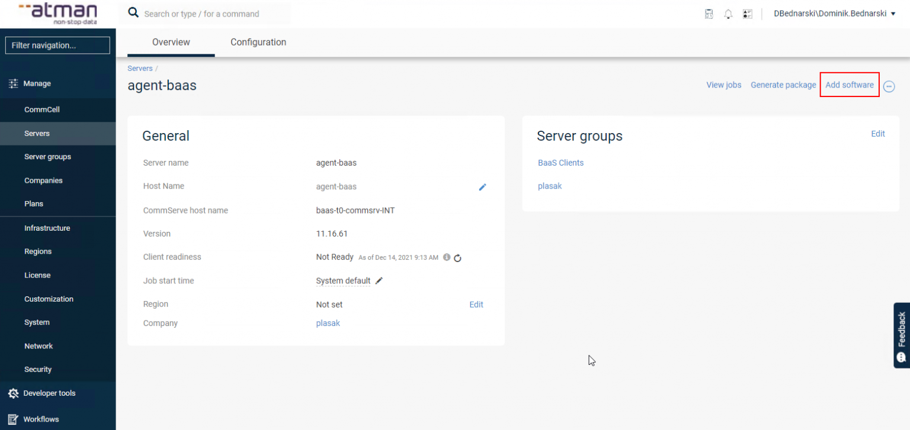The height and width of the screenshot is (430, 910).
Task: Click the search magnifier icon
Action: click(133, 13)
